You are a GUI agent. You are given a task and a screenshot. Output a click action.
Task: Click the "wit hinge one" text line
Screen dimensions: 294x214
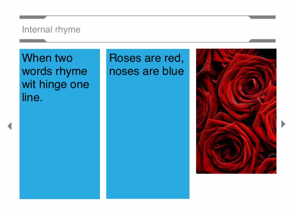point(56,84)
